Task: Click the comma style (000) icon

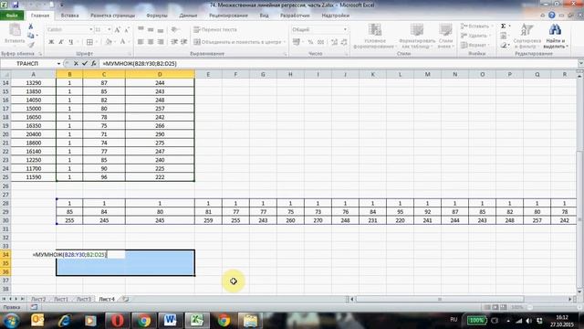Action: click(x=320, y=42)
